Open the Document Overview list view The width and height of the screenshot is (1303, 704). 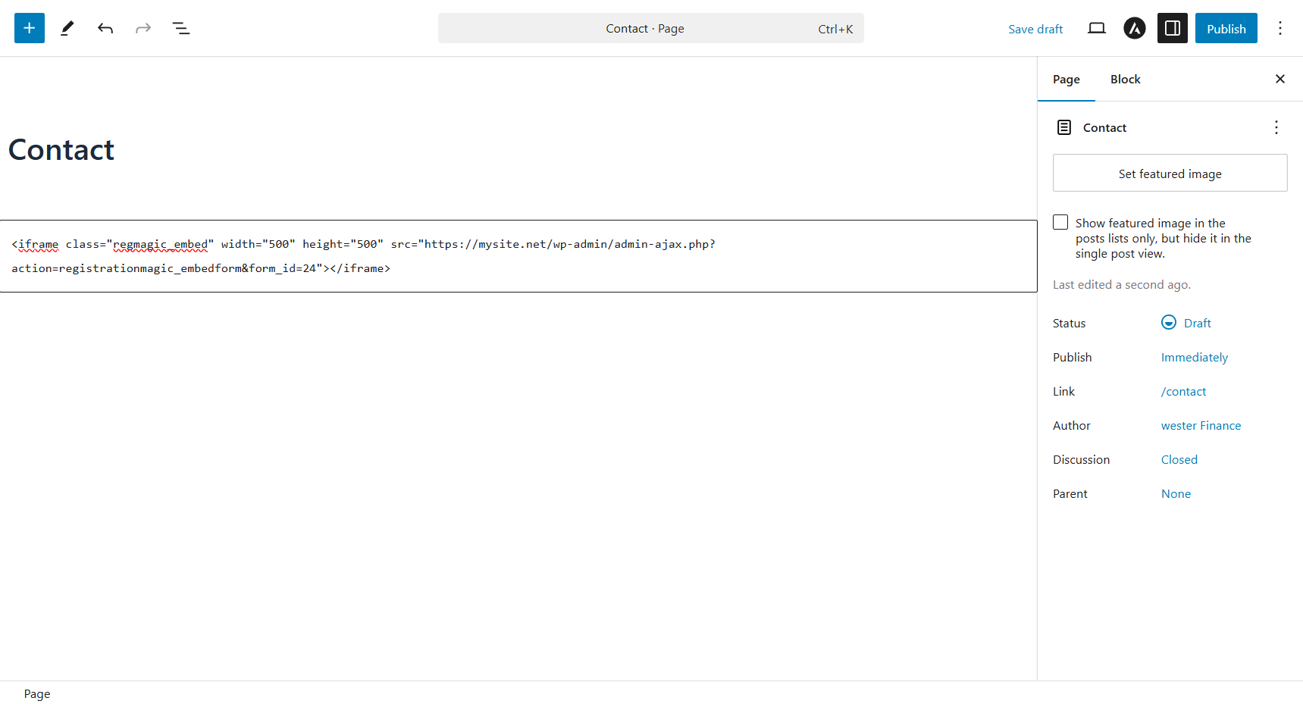tap(181, 28)
